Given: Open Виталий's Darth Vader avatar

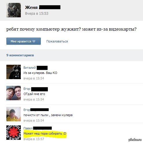Looking at the screenshot, I should point(14,72).
